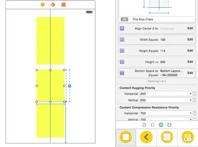Click the constraint diagram's horizontal width indicator

click(159, 13)
